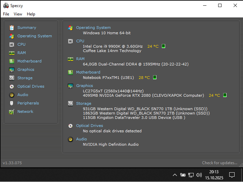
Task: Show hidden icons in system tray
Action: (175, 175)
